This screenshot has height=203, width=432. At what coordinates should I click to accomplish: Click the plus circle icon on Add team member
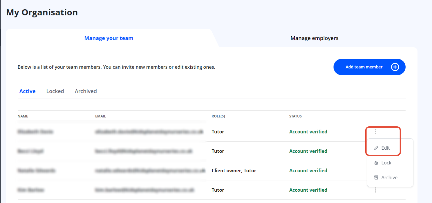[395, 67]
